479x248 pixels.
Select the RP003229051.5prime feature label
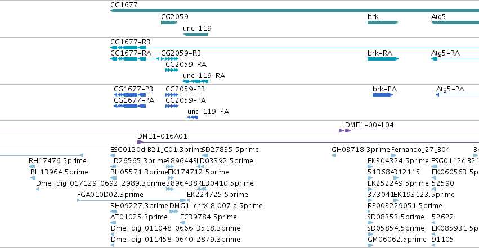pos(405,206)
